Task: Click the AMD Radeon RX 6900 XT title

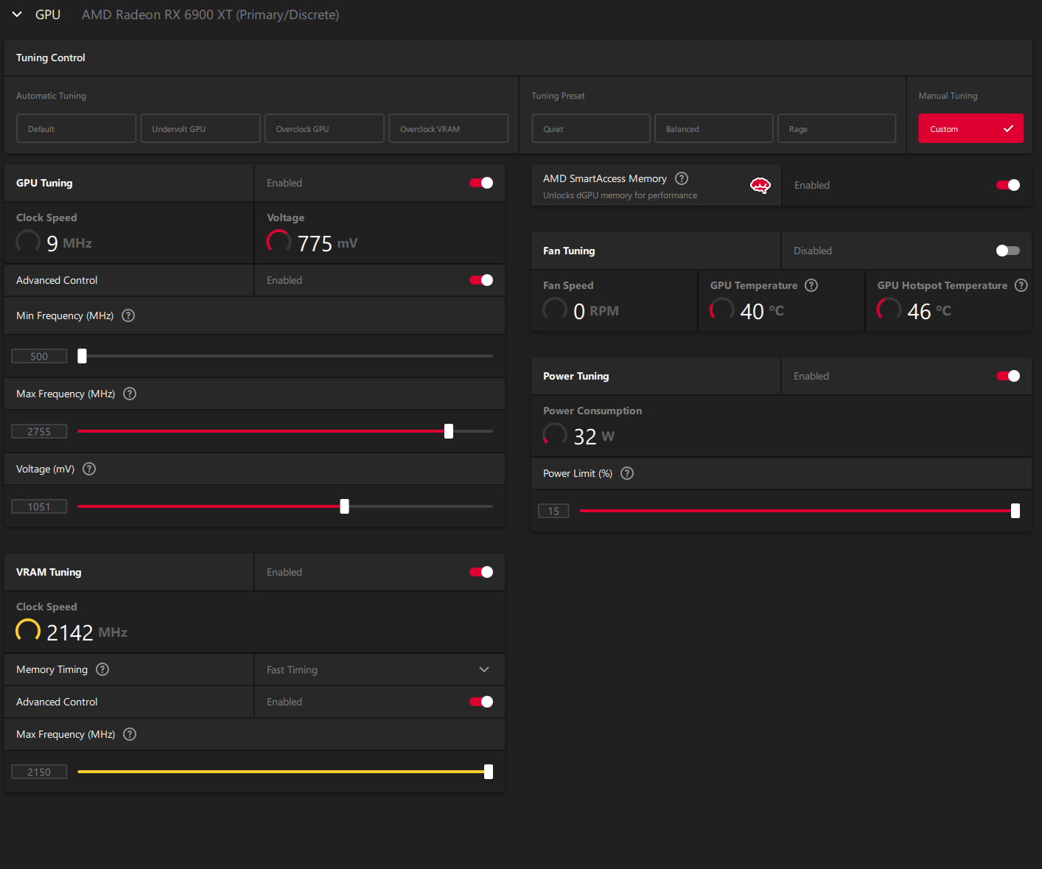Action: pos(211,15)
